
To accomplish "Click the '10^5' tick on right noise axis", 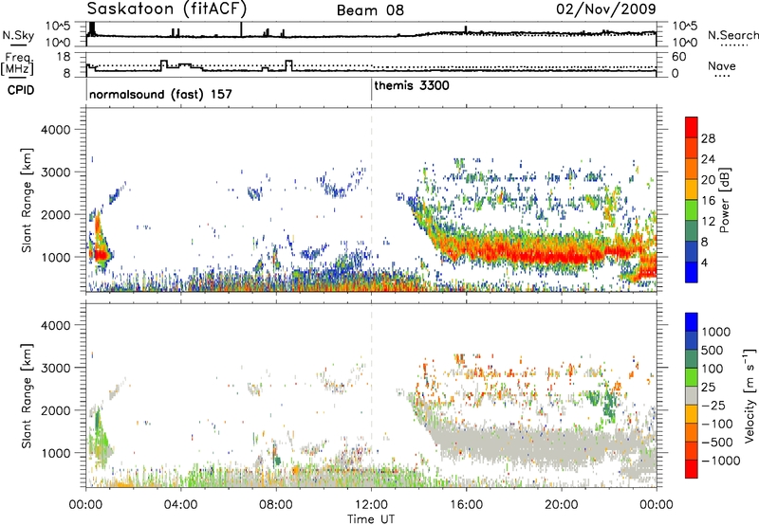I will tap(684, 27).
